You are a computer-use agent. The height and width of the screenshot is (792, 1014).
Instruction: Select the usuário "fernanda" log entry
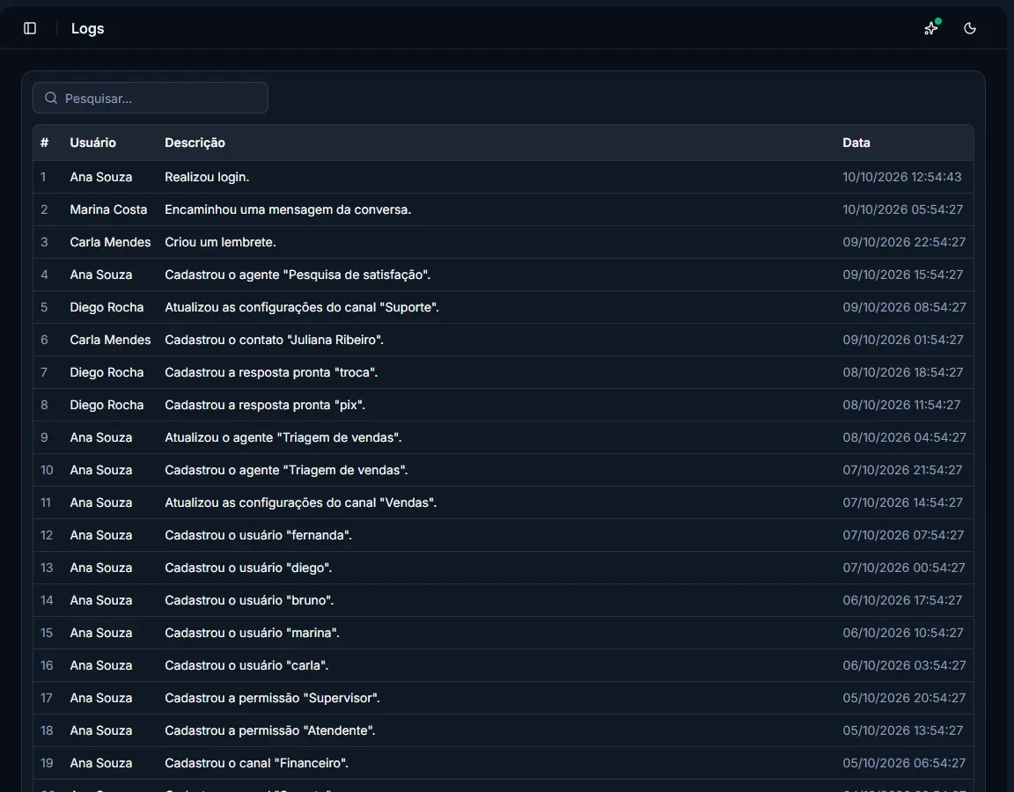(259, 535)
